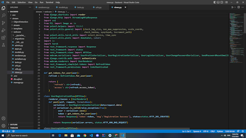Switch to the renderers.py tab
This screenshot has width=246, height=138.
[x=44, y=7]
